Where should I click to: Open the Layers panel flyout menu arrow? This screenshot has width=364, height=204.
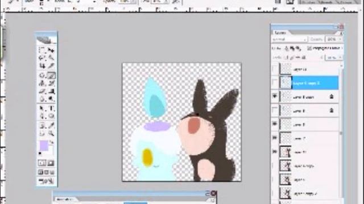click(341, 33)
